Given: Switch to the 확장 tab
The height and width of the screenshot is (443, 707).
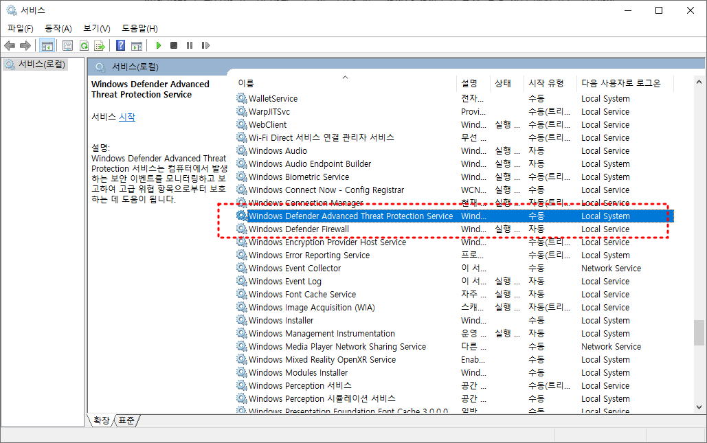Looking at the screenshot, I should (x=101, y=420).
